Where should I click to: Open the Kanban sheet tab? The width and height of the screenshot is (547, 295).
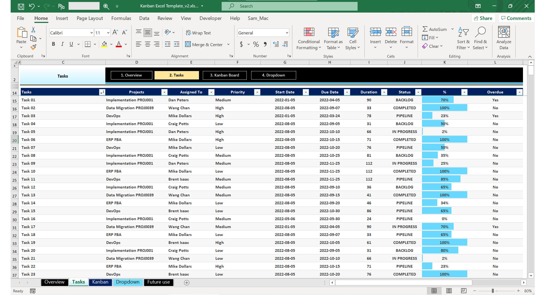[100, 282]
